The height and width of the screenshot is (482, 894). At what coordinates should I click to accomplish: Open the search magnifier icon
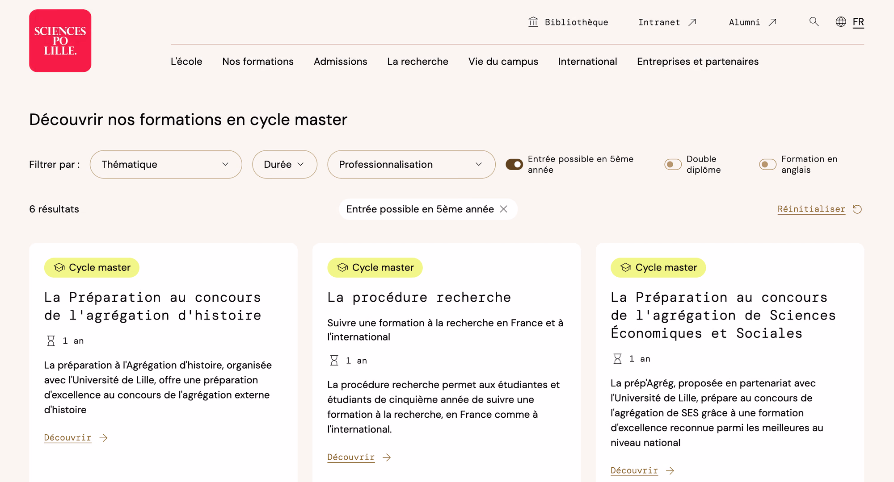tap(814, 22)
